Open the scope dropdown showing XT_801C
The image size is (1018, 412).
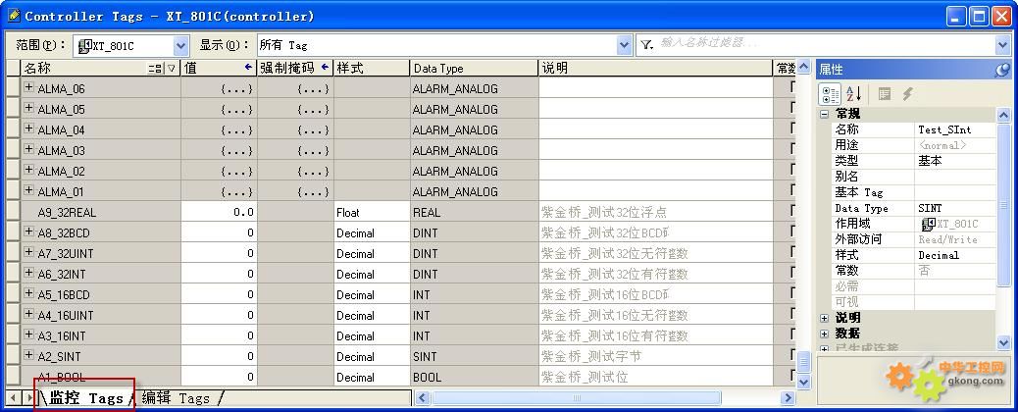[180, 45]
